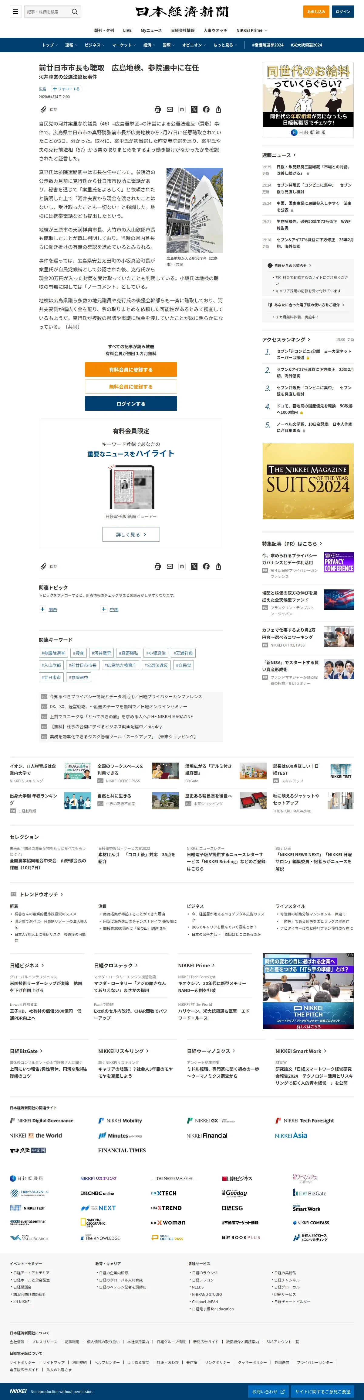Click the X share icon under the article date
Viewport: 364px width, 1400px height.
[x=194, y=110]
